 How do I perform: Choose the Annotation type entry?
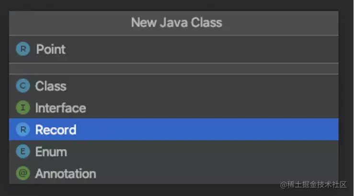pyautogui.click(x=65, y=173)
